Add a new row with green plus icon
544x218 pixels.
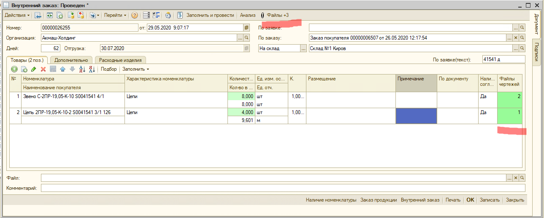click(14, 69)
